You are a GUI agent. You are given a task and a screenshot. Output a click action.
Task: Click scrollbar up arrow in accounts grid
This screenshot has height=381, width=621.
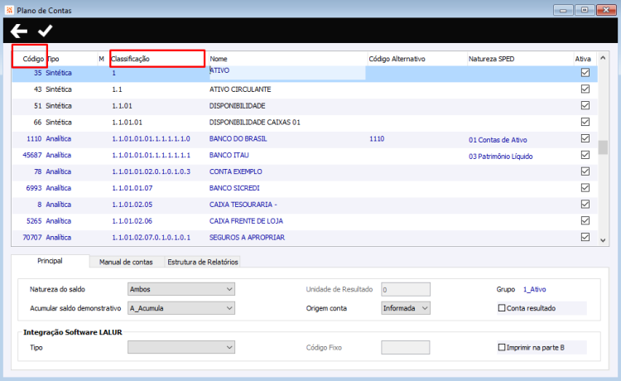point(603,58)
